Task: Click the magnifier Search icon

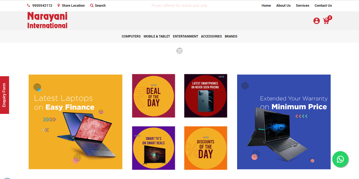Action: pos(92,5)
